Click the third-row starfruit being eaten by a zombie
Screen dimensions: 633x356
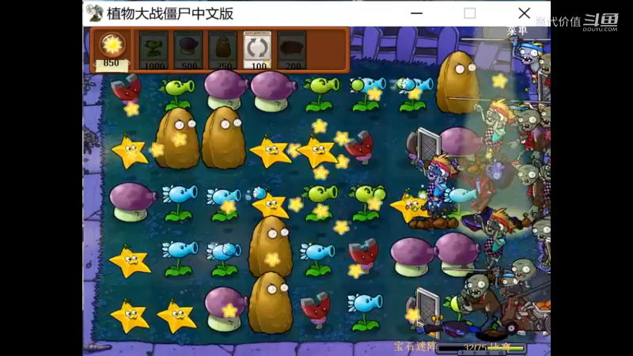click(x=408, y=206)
